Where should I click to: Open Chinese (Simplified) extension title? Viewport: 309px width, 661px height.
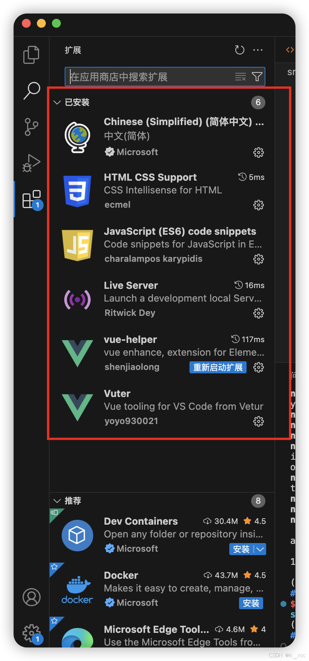point(184,122)
